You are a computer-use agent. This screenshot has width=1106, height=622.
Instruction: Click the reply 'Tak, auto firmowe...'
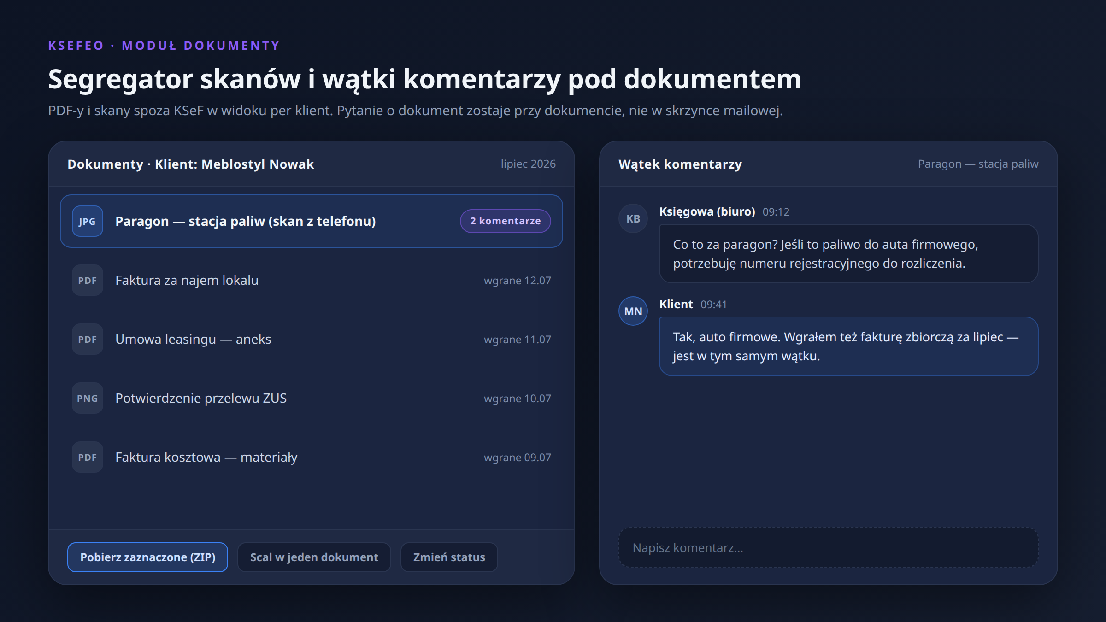coord(848,346)
